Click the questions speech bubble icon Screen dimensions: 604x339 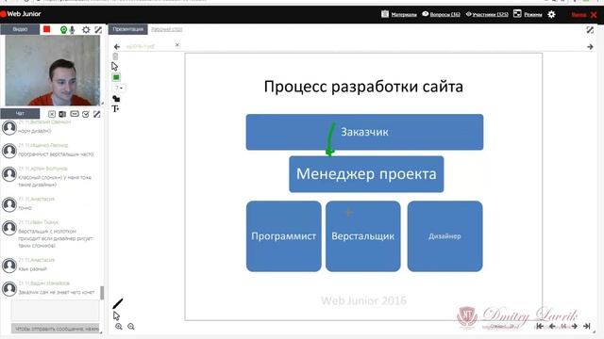(x=426, y=14)
